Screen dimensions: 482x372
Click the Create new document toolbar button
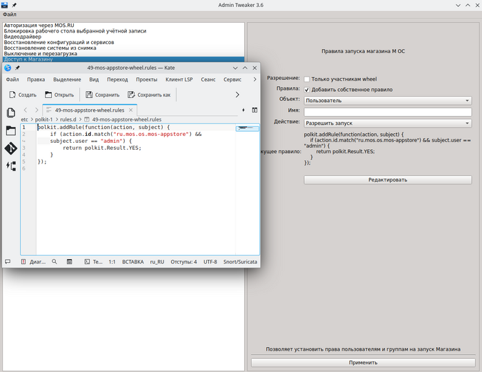pyautogui.click(x=23, y=95)
